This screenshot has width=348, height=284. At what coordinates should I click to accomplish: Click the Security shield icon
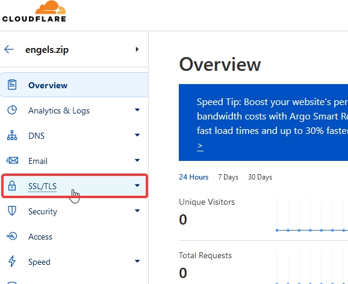(12, 211)
